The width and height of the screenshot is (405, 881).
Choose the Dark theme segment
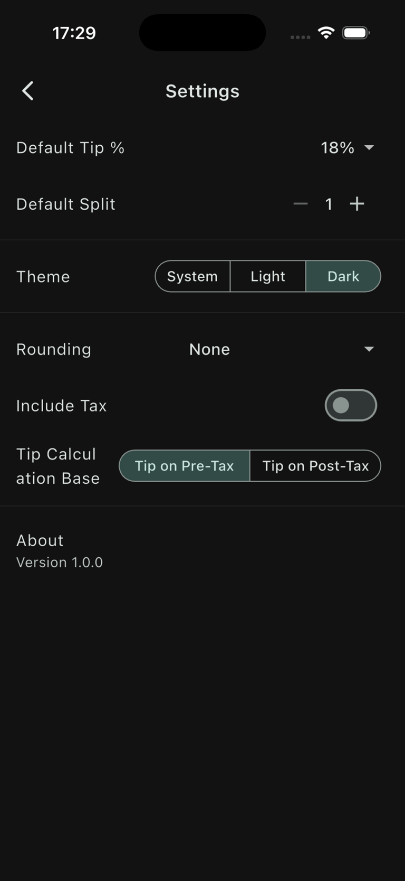point(343,276)
